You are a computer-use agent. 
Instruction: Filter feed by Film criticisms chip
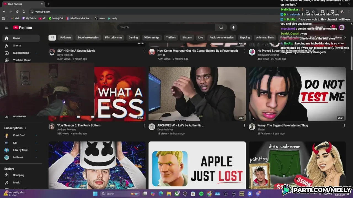[x=114, y=37]
